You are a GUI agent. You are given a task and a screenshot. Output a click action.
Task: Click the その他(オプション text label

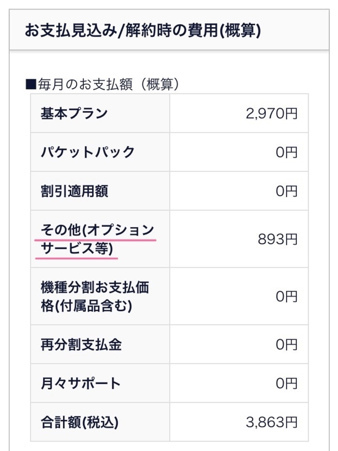coord(97,230)
